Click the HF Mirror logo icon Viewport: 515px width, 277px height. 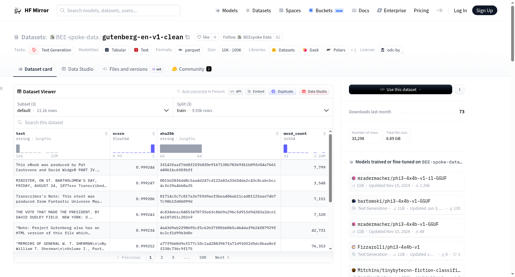click(18, 11)
